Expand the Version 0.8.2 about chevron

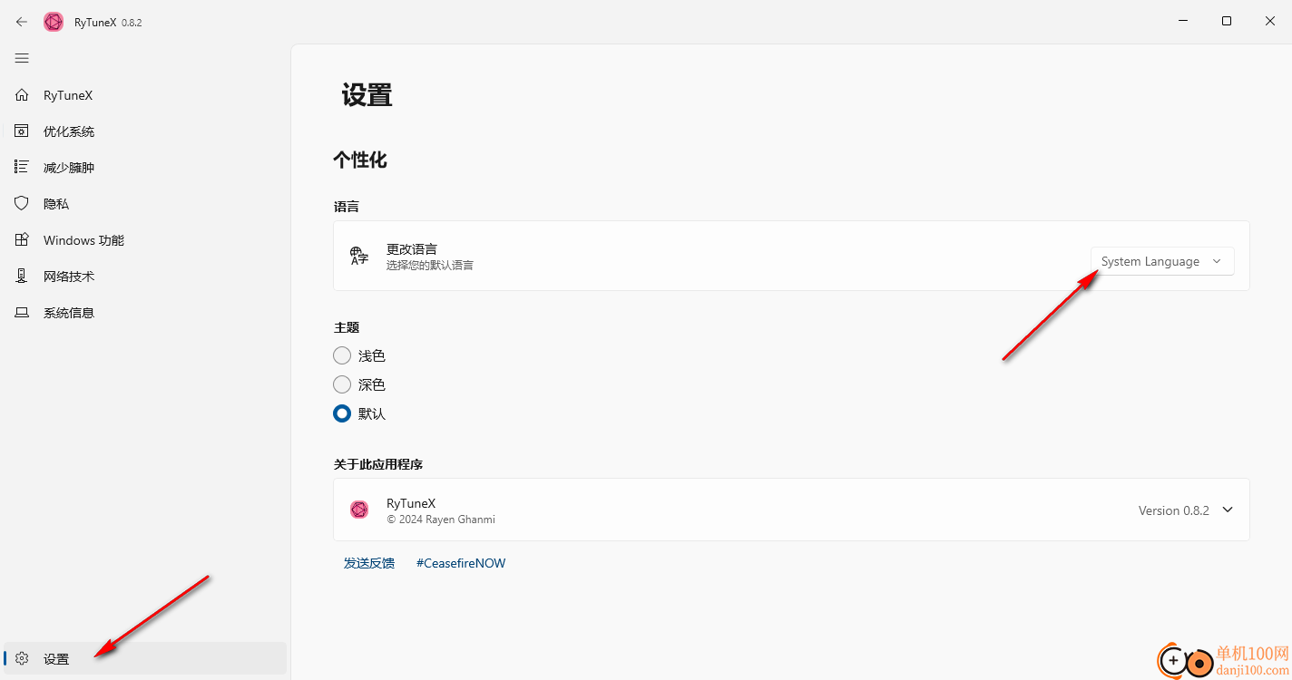pos(1228,510)
